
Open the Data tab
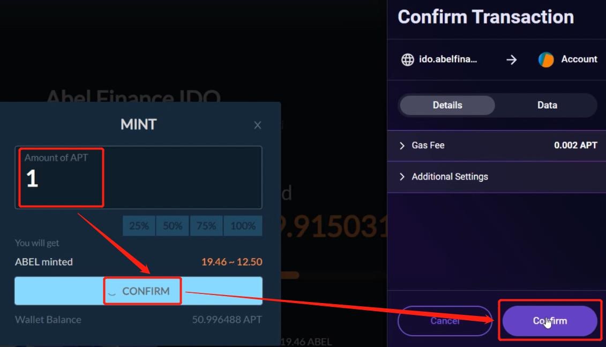(x=547, y=105)
